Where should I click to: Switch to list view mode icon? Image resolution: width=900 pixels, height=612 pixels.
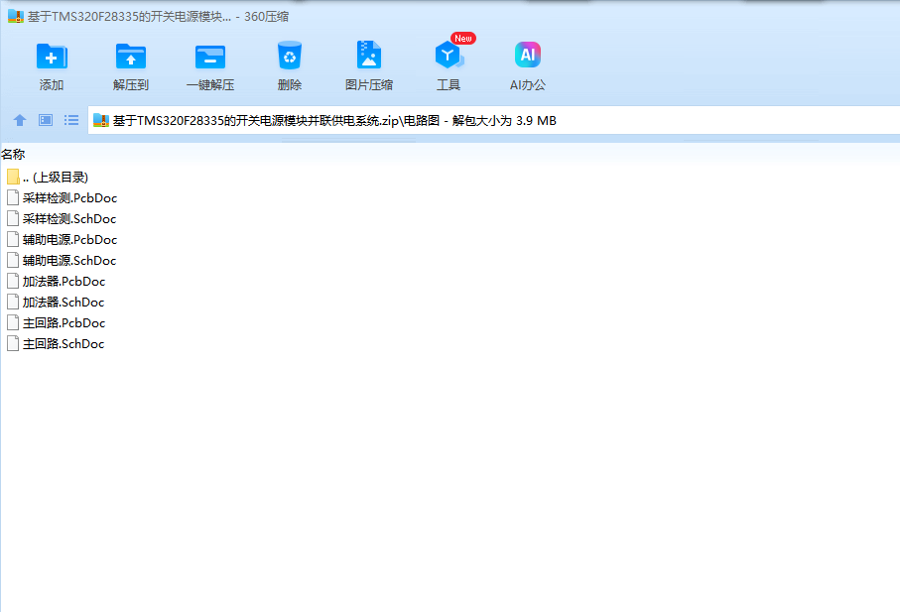[71, 120]
